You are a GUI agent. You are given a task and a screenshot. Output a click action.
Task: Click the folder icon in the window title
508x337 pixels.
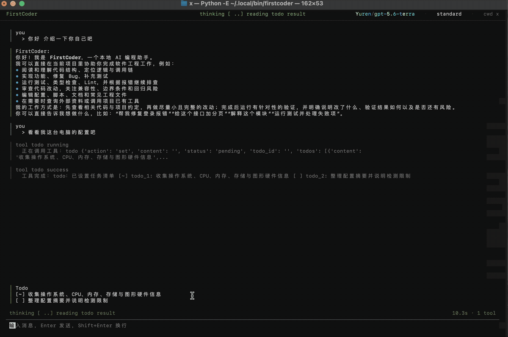pyautogui.click(x=184, y=3)
